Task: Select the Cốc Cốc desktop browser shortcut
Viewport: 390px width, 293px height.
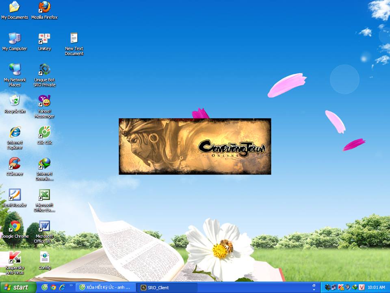Action: click(x=44, y=135)
